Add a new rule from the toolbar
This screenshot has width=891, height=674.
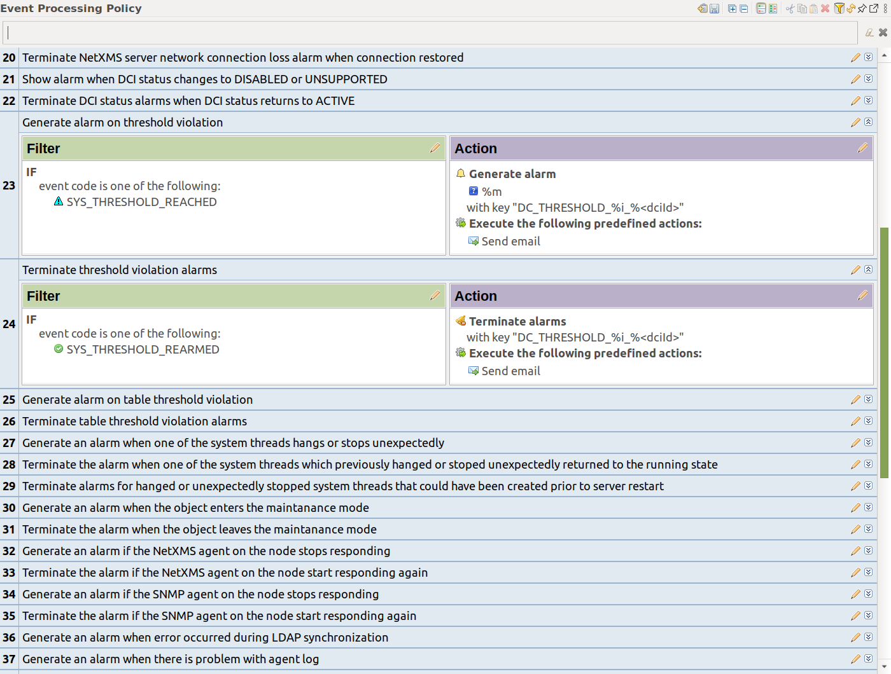pyautogui.click(x=703, y=8)
